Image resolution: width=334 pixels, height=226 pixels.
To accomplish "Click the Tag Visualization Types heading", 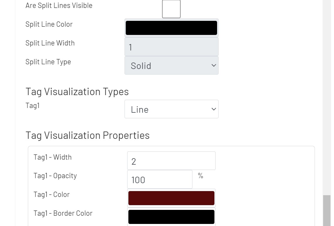I will pos(77,92).
